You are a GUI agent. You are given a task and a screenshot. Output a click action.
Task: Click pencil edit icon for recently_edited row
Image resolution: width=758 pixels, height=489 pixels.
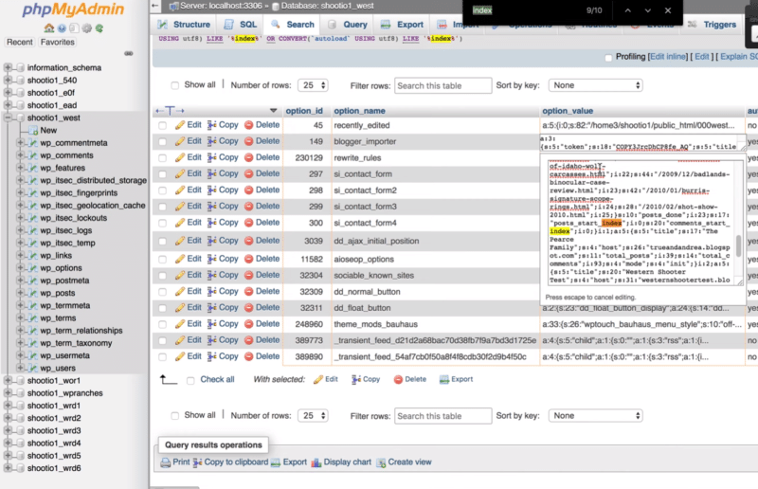(180, 125)
